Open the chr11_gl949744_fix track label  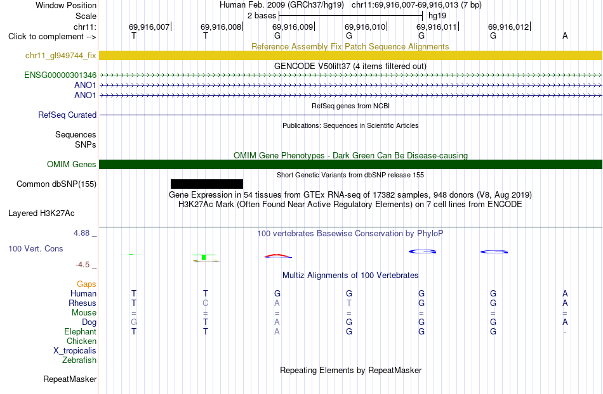pyautogui.click(x=60, y=55)
